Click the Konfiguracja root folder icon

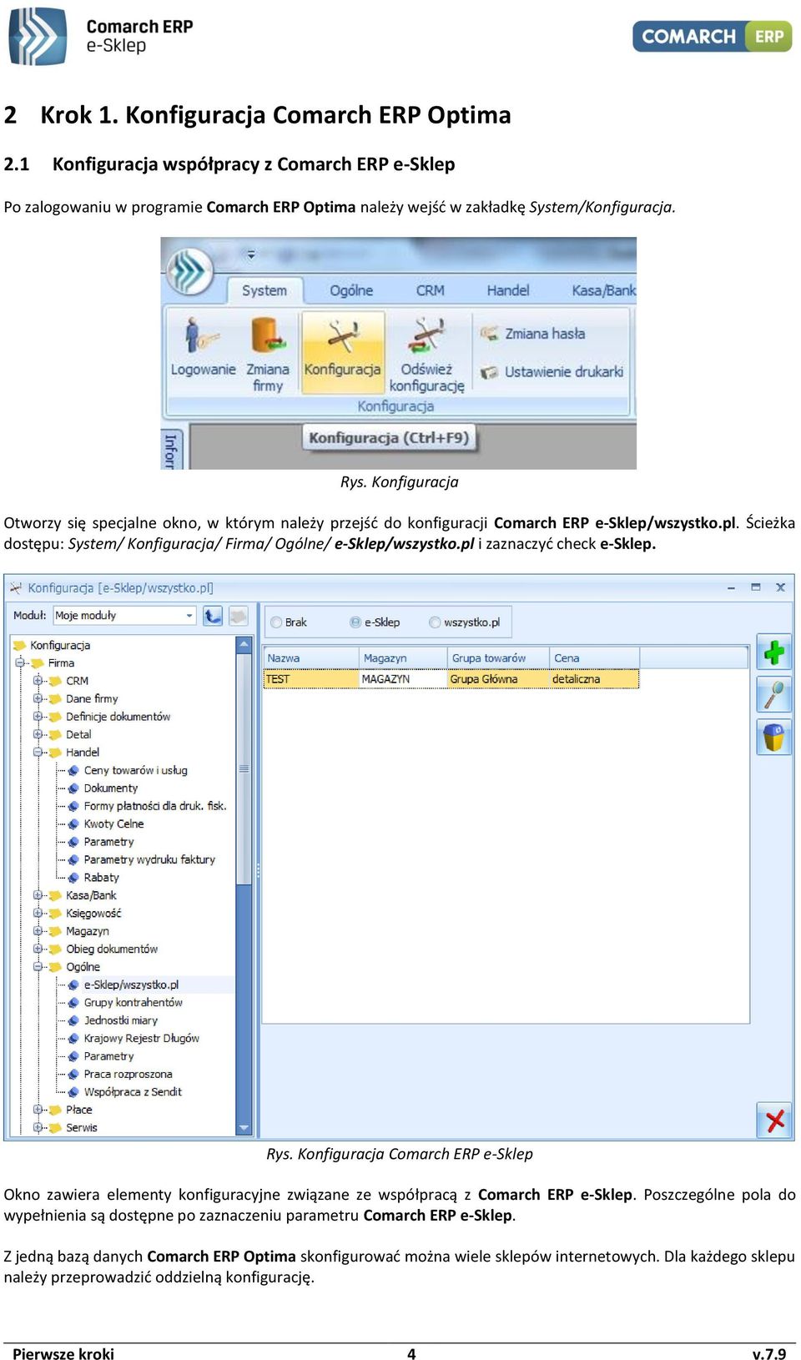20,645
